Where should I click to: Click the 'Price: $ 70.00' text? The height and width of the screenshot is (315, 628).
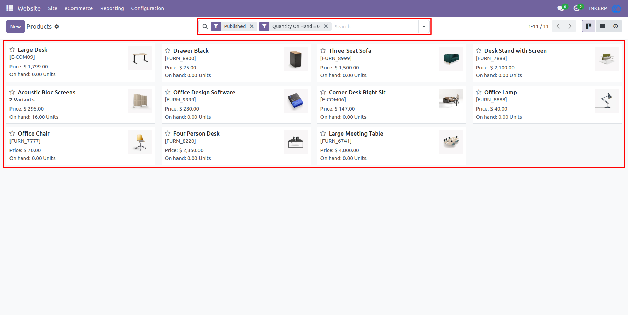coord(25,150)
